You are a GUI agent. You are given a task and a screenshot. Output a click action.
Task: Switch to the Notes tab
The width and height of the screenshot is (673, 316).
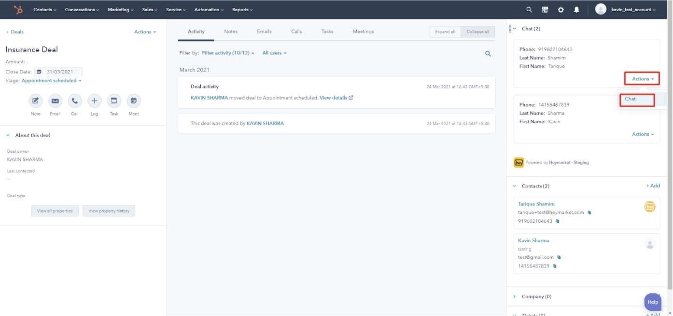coord(231,31)
